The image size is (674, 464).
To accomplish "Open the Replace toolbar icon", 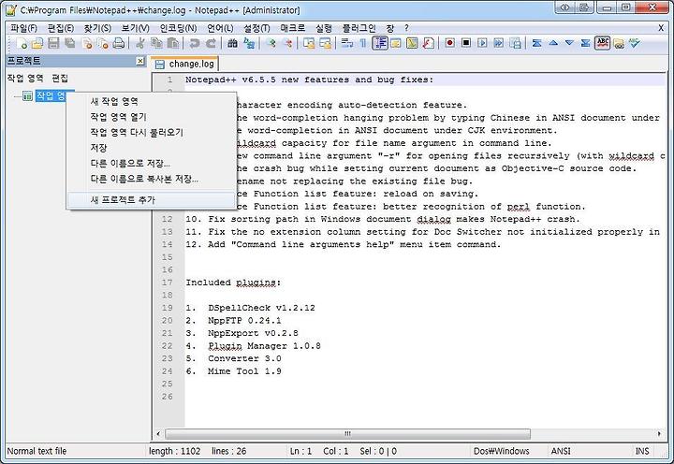I will point(249,43).
